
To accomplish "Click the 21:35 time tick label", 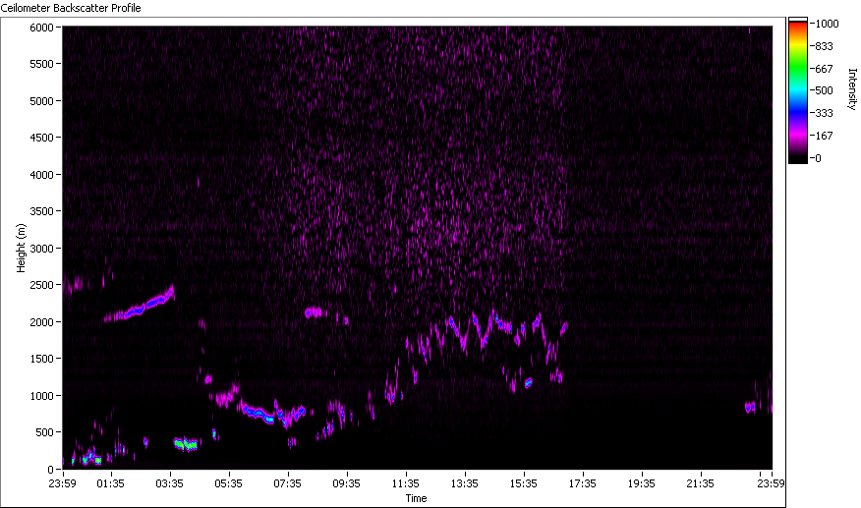I will click(701, 483).
